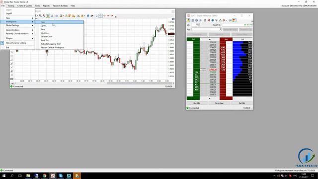Click the Ask column header
This screenshot has width=318, height=179.
point(226,39)
